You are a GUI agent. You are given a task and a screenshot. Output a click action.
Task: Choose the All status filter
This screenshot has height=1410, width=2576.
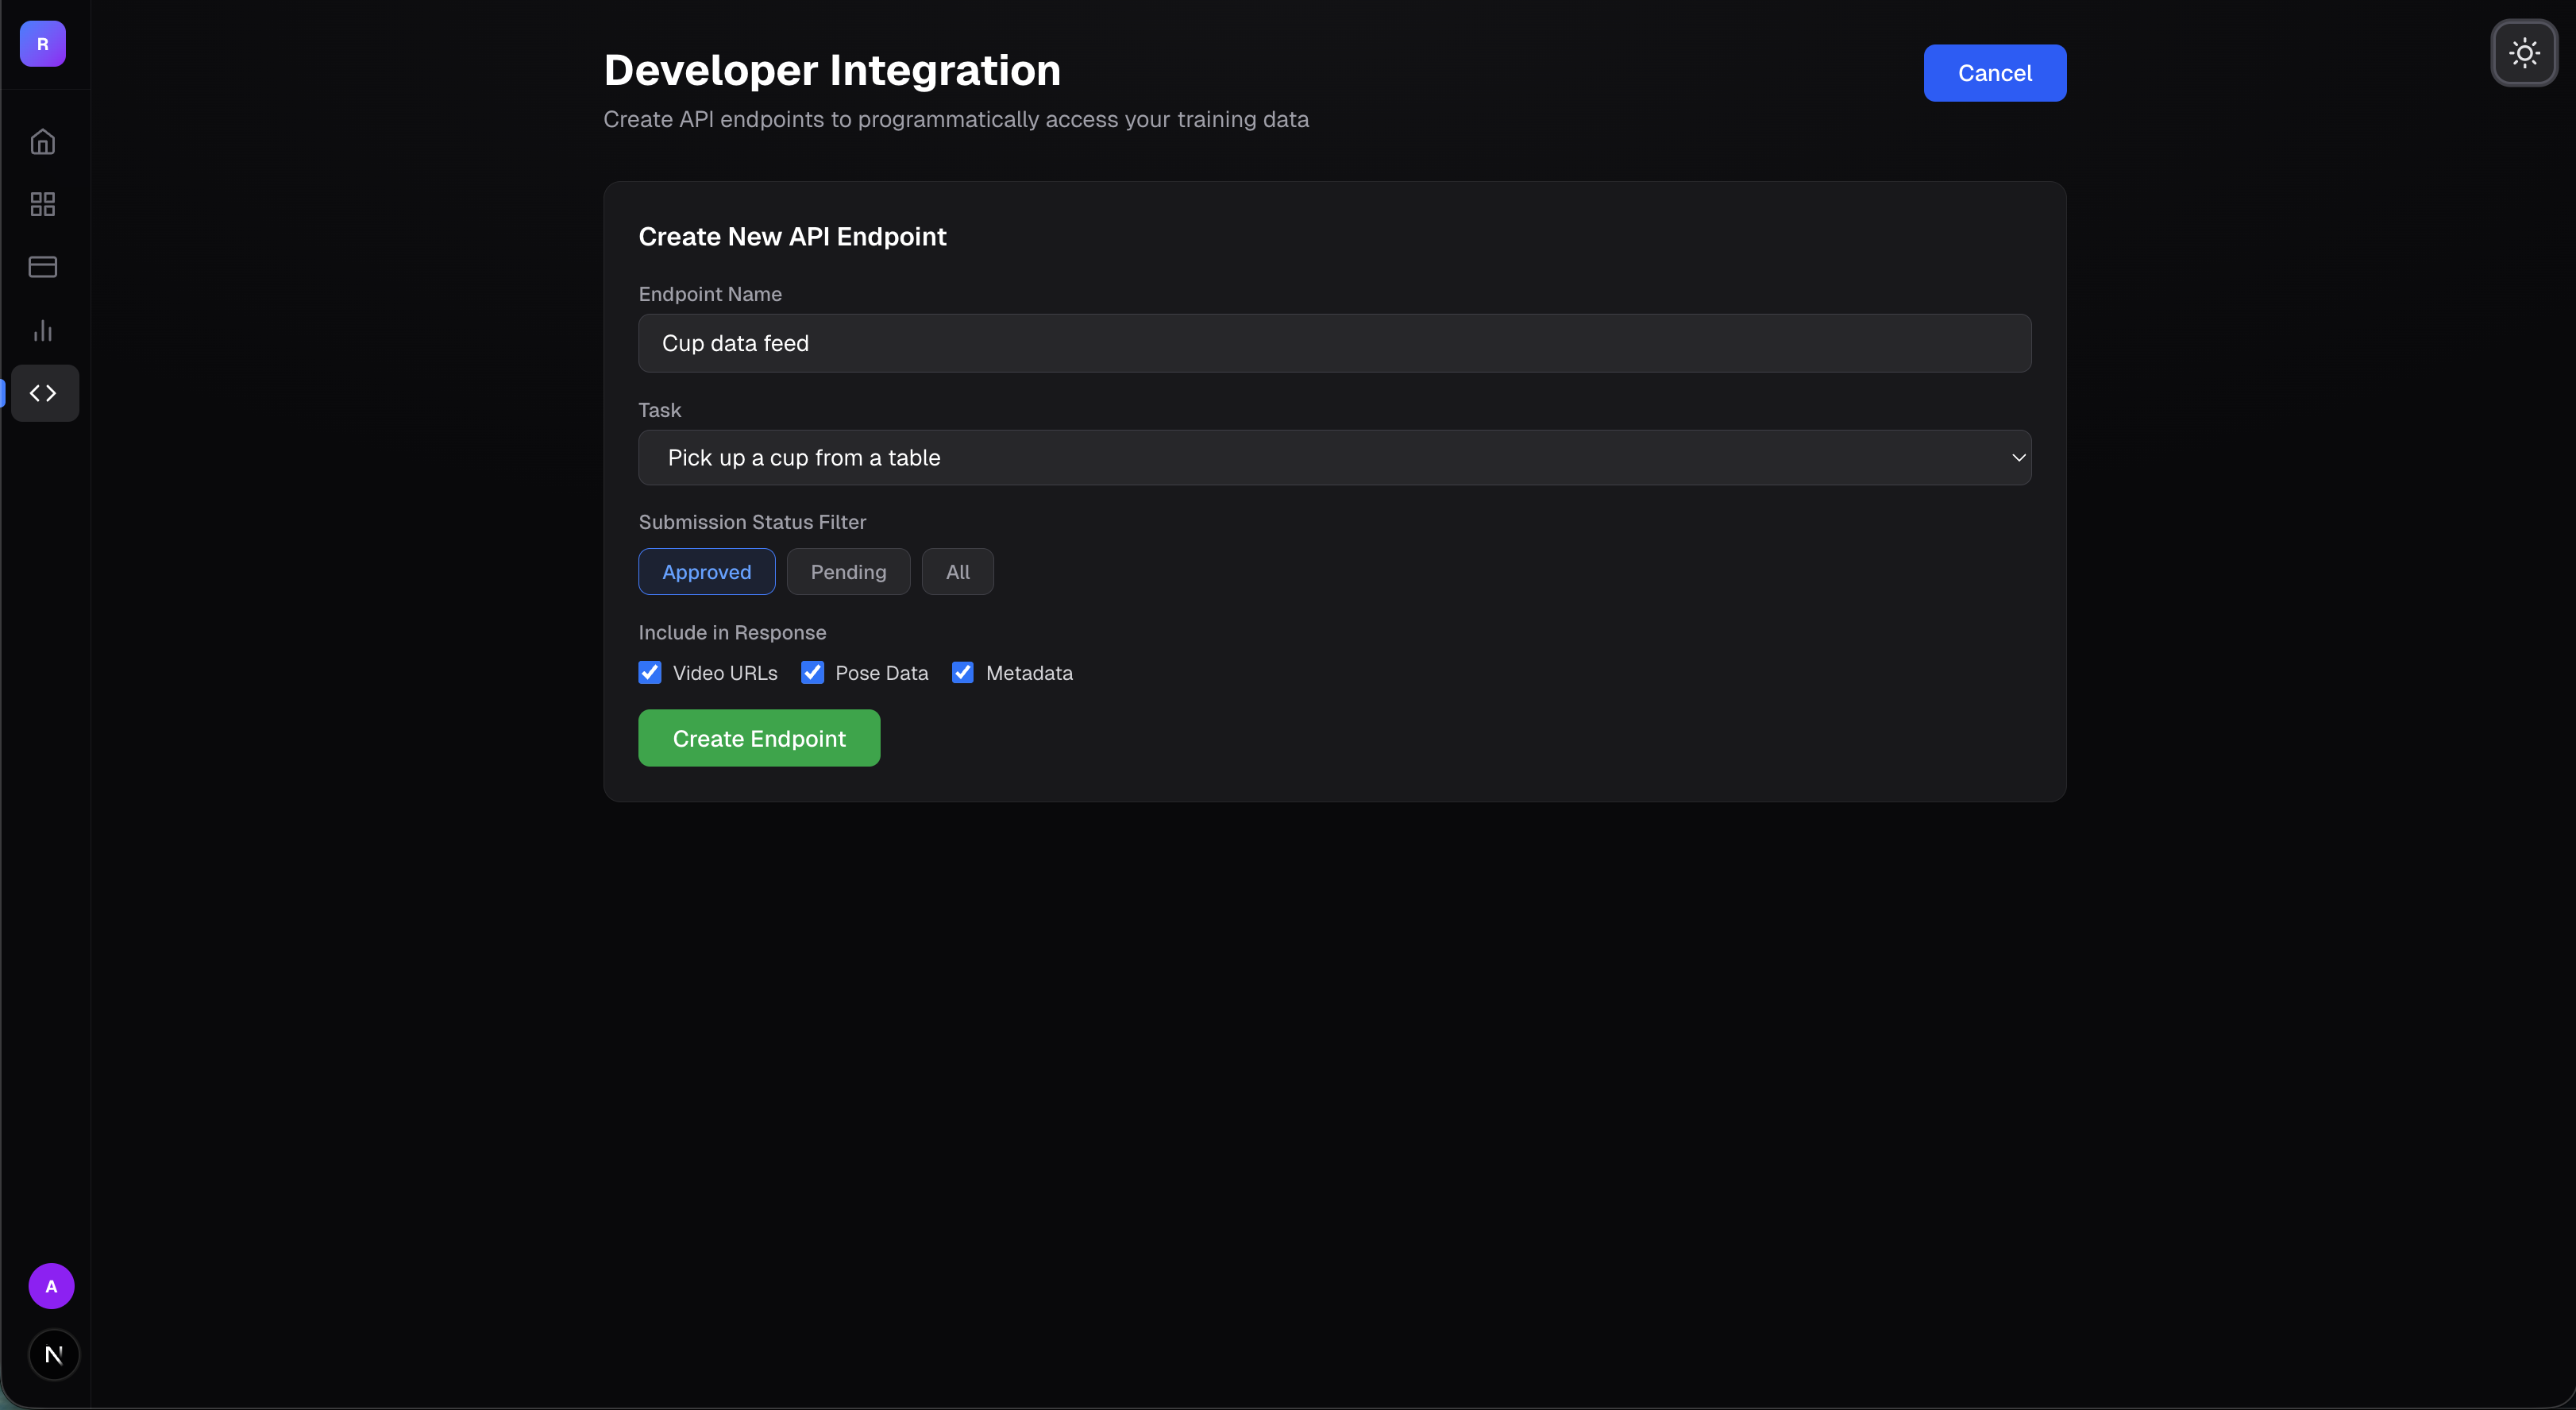(957, 571)
